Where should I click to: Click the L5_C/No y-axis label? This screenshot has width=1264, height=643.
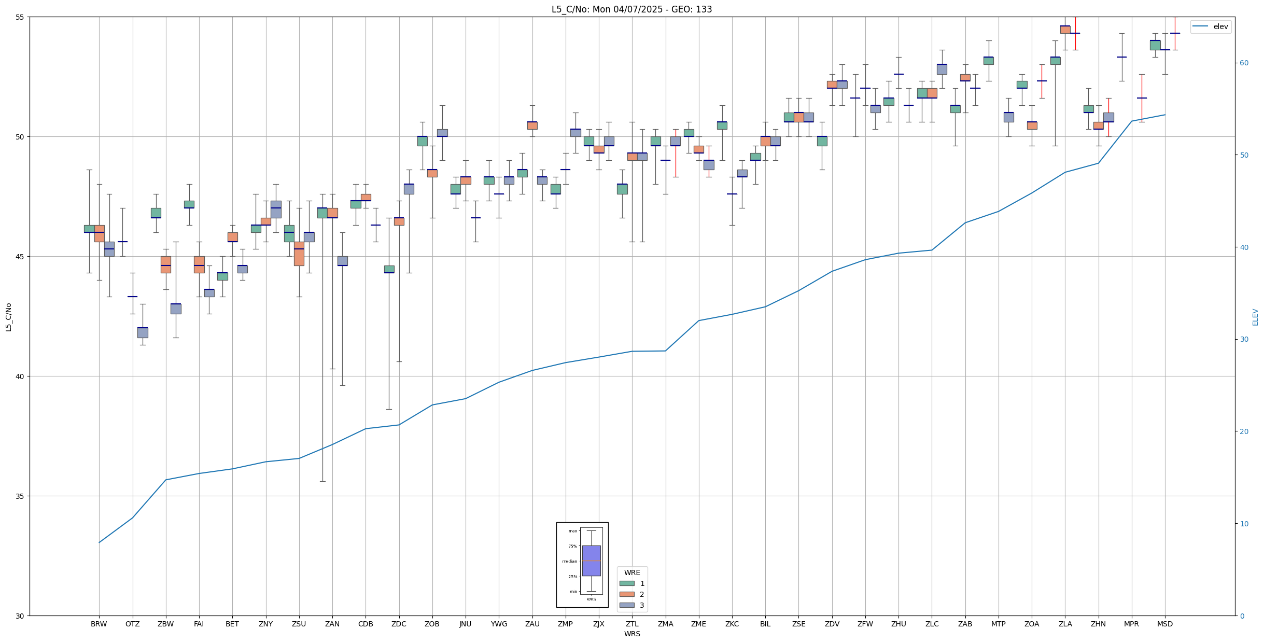pos(8,317)
